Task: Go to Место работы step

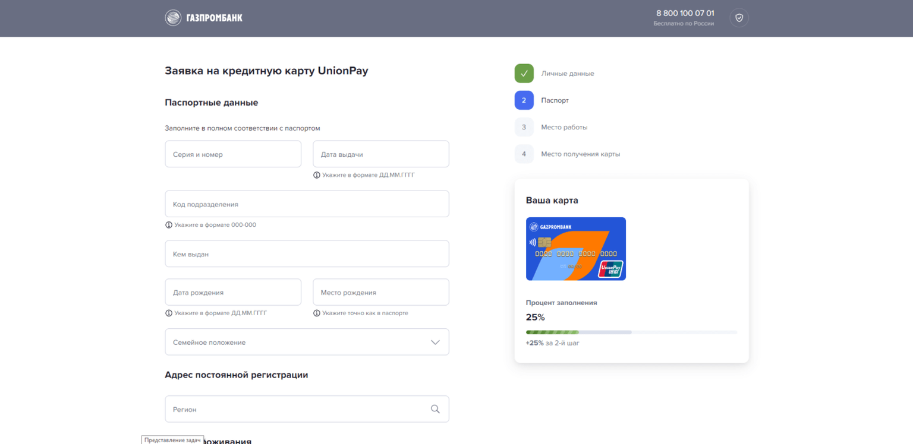Action: click(x=564, y=127)
